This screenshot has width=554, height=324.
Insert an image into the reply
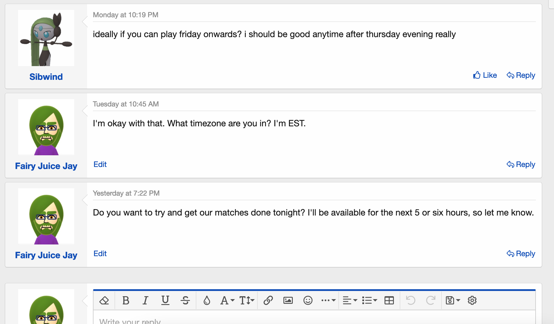coord(288,300)
